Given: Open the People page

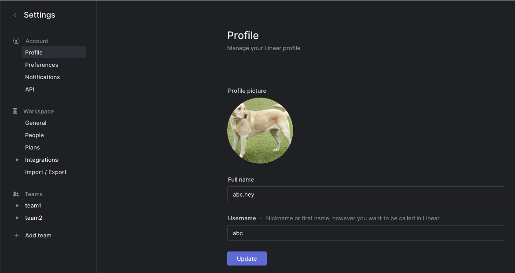Looking at the screenshot, I should point(34,135).
